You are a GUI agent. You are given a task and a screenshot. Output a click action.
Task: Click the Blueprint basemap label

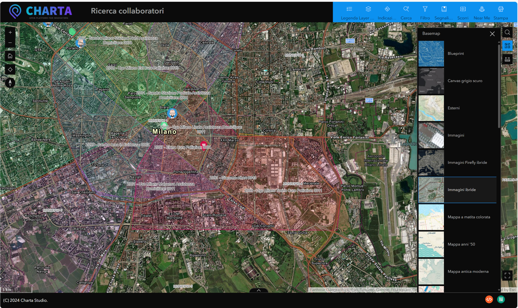pos(456,54)
